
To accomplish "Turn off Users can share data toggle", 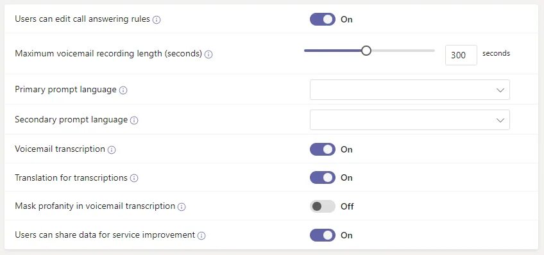I will 323,235.
